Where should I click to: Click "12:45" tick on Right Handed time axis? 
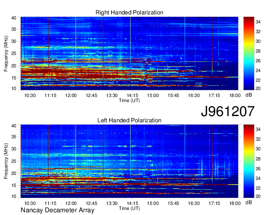click(x=92, y=95)
